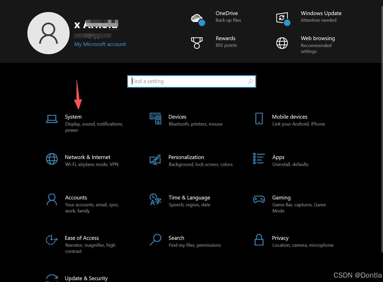
Task: Open Update & Security settings title
Action: (86, 278)
